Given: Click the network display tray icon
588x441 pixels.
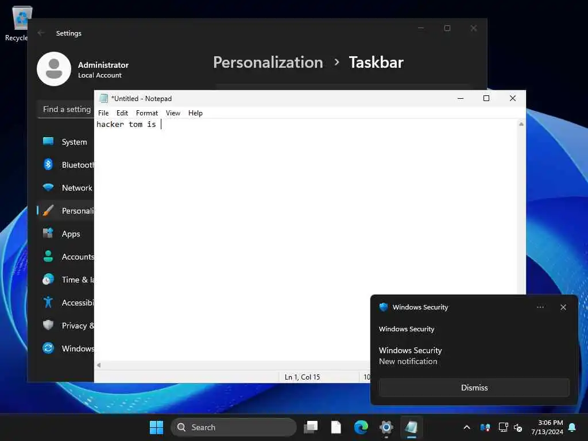Looking at the screenshot, I should coord(503,427).
